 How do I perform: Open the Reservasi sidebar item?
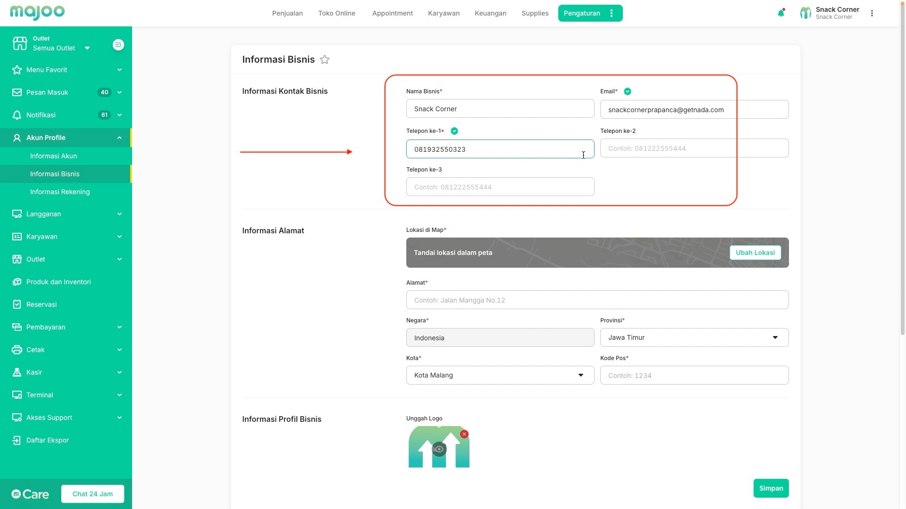coord(42,304)
